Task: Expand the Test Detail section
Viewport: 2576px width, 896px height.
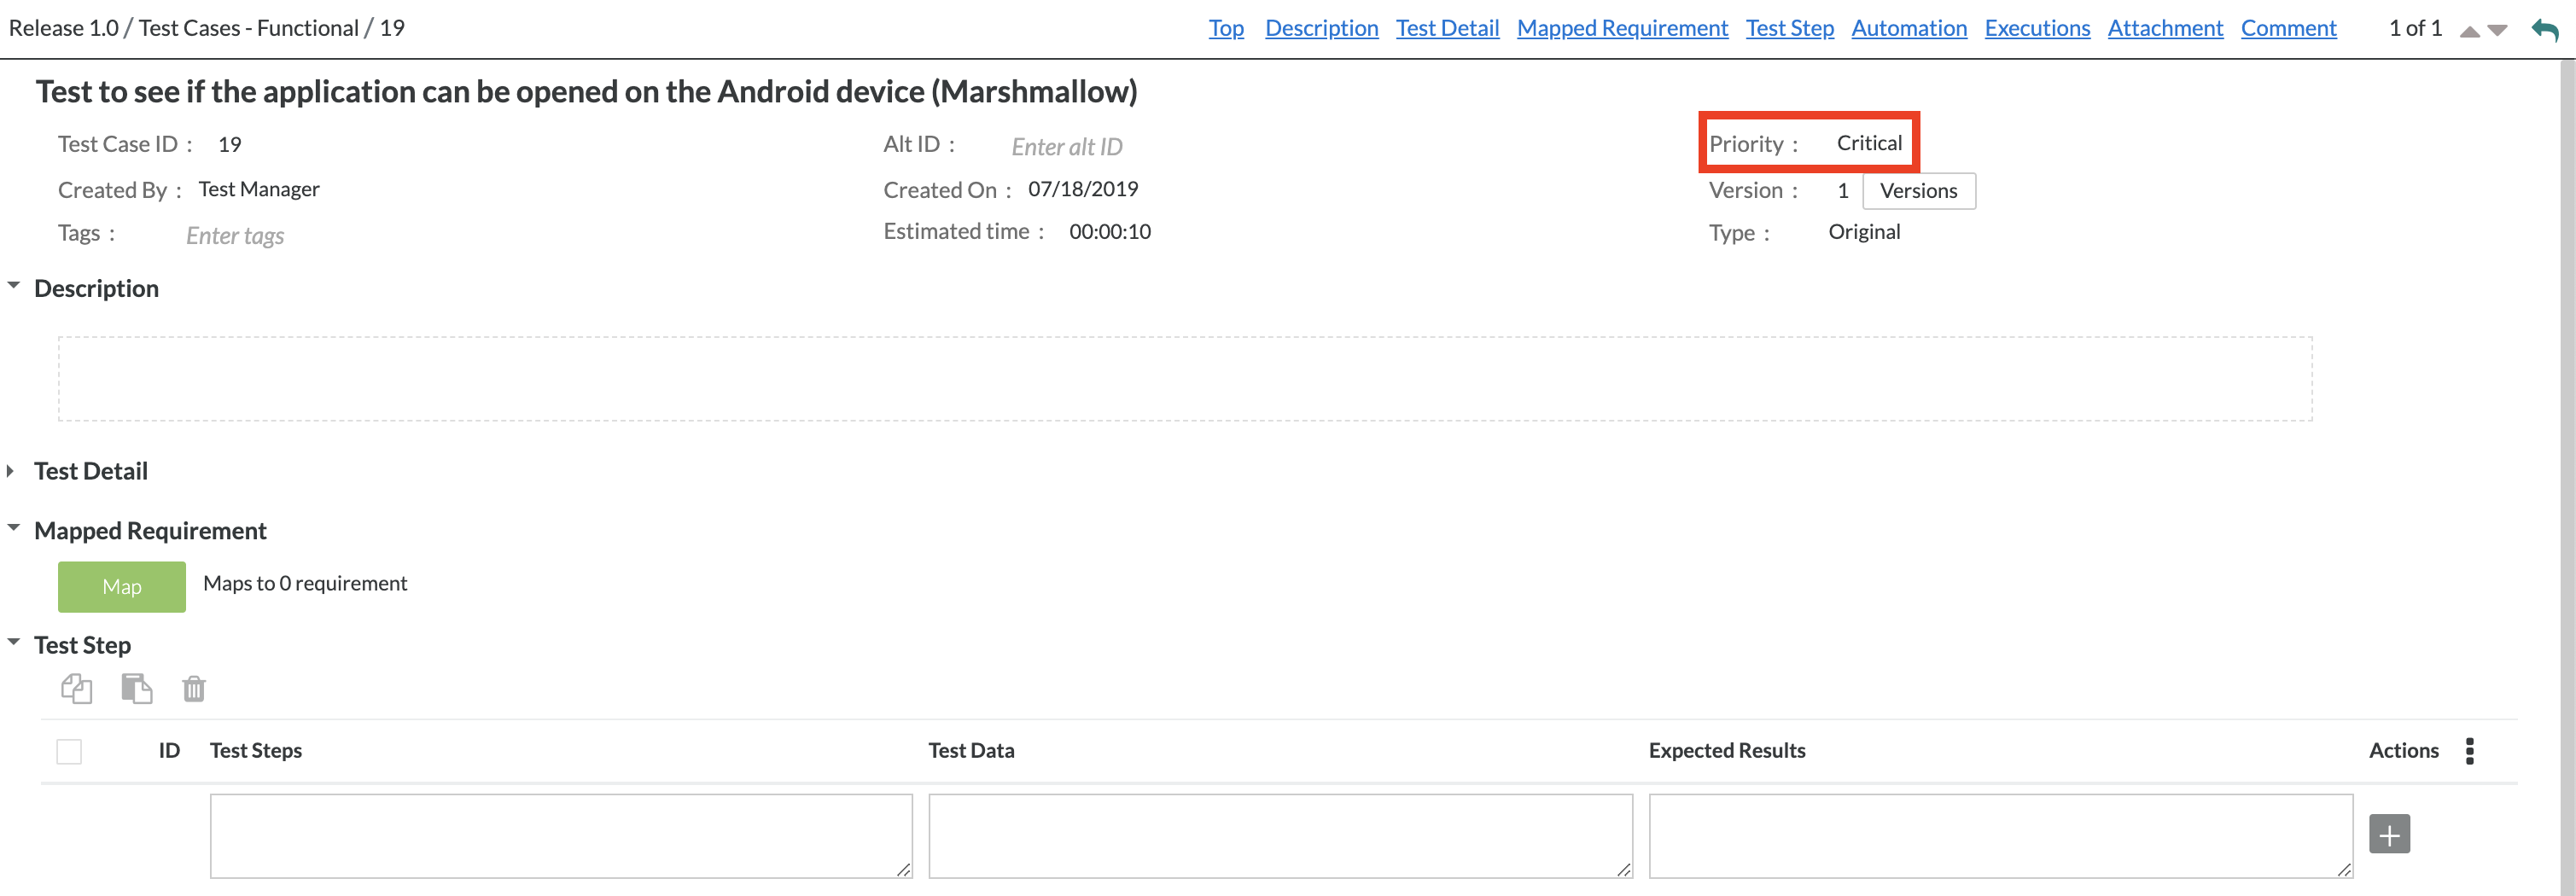Action: 11,471
